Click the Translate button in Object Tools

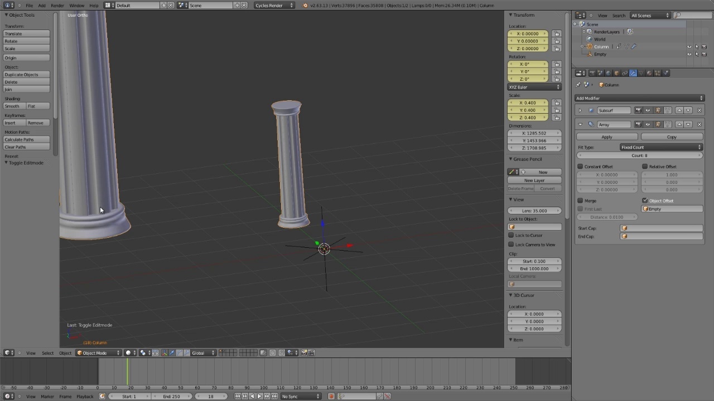26,33
